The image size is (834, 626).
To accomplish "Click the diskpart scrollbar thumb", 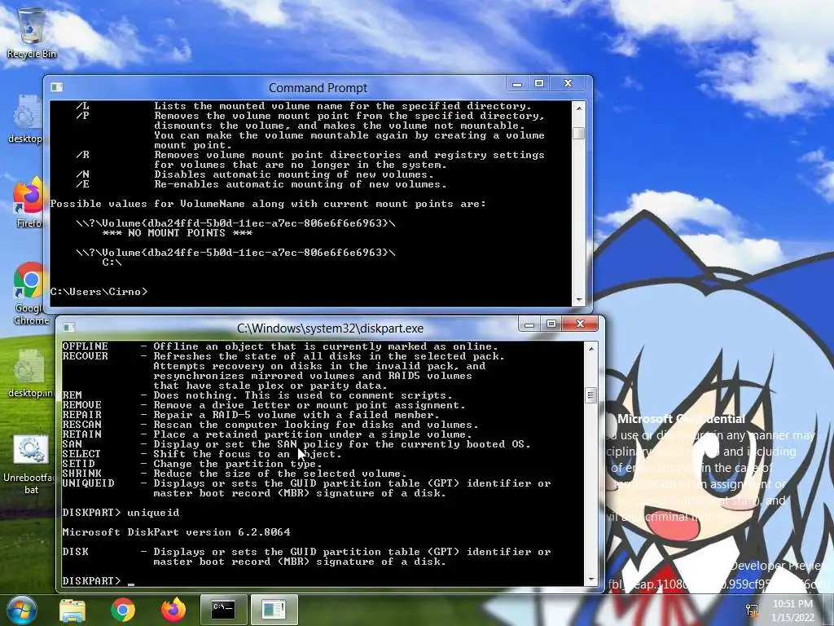I will coord(591,395).
